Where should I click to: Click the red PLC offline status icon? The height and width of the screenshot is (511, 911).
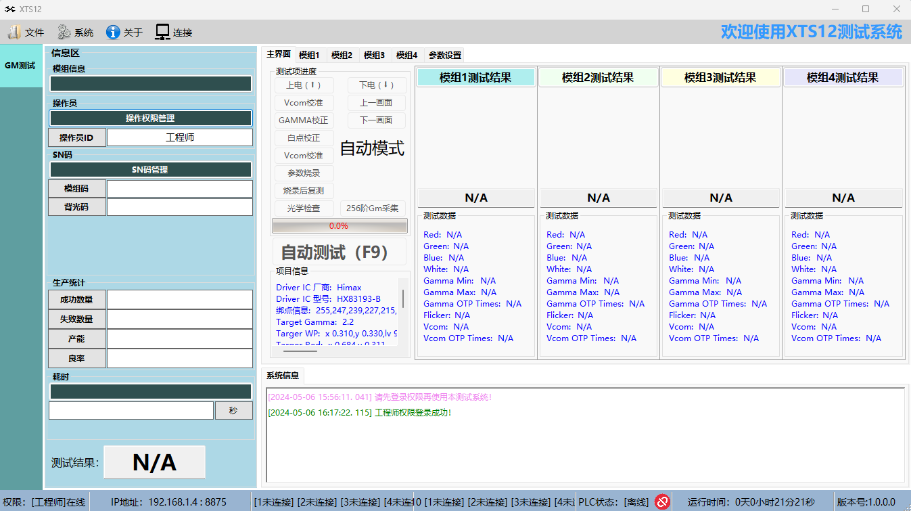point(662,502)
